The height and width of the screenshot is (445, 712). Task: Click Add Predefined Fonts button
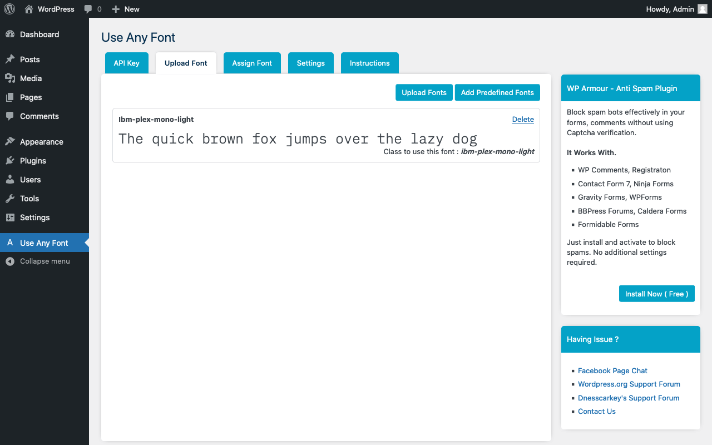coord(497,92)
